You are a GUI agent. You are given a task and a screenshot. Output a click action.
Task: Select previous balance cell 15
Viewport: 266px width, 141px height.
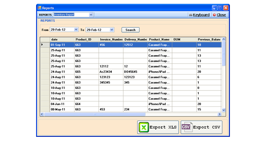(x=209, y=109)
